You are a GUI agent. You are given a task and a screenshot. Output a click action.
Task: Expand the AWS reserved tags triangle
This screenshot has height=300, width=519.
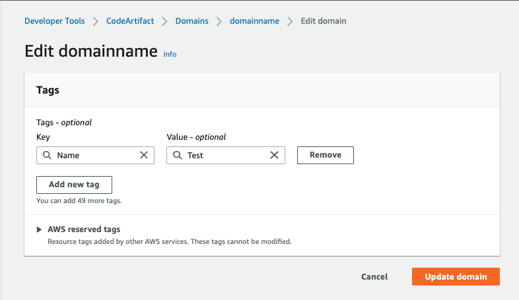pyautogui.click(x=40, y=230)
